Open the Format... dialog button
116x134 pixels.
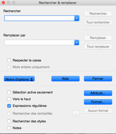(x=98, y=102)
